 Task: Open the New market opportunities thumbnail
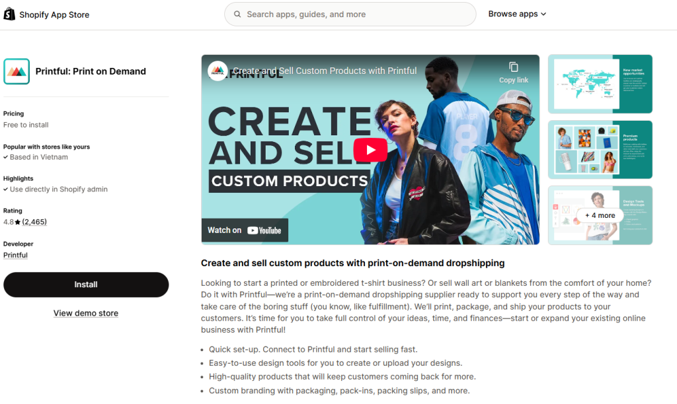pyautogui.click(x=599, y=84)
